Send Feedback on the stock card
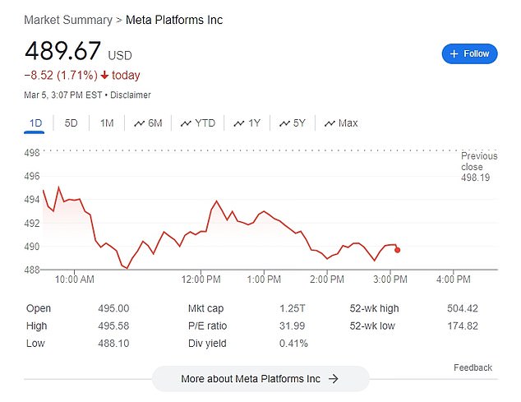This screenshot has width=521, height=402. 473,367
